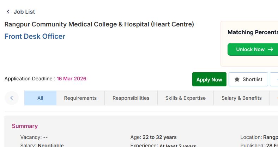Switch to the Requirements tab
Screen dimensions: 278x147
pos(80,98)
